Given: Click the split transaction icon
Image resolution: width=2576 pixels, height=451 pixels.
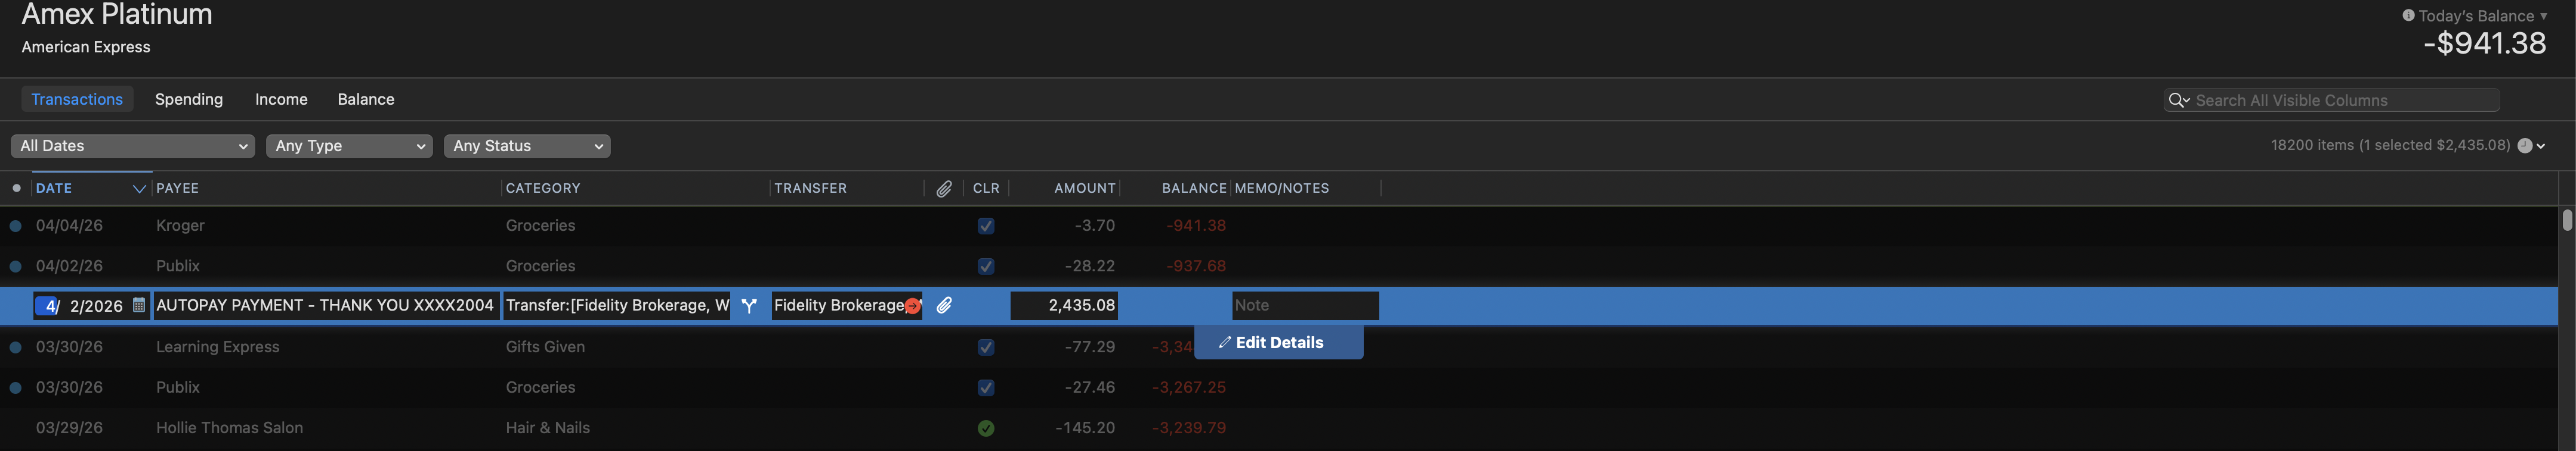Looking at the screenshot, I should tap(749, 306).
